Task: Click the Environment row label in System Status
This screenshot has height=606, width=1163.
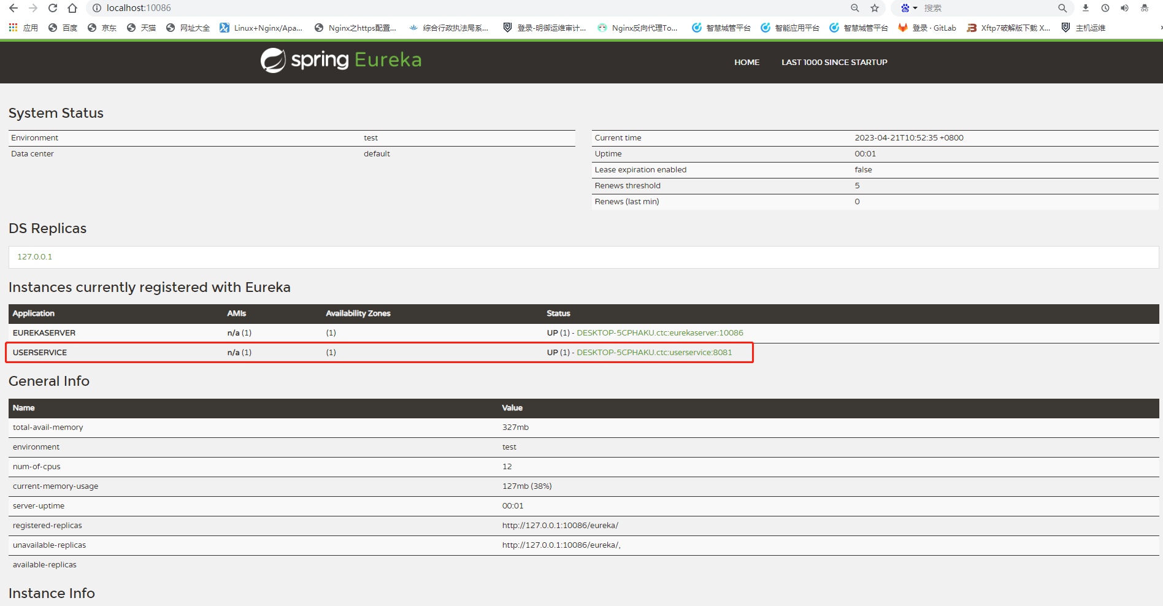Action: click(34, 138)
